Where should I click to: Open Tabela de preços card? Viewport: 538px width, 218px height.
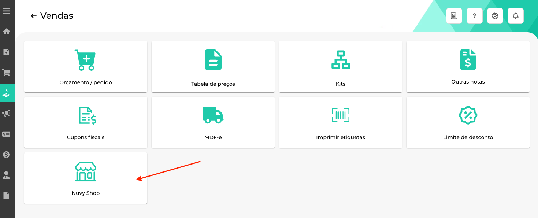[213, 67]
